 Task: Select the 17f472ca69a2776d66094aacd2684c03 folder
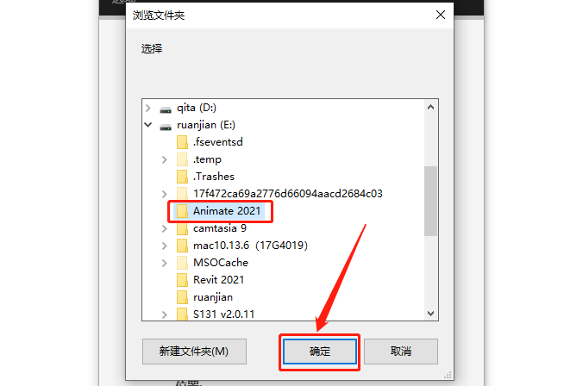288,194
